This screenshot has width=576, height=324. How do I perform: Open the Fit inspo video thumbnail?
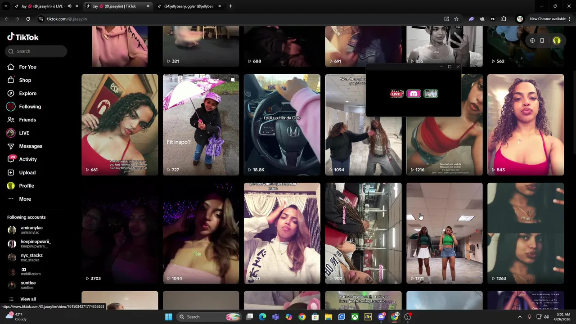coord(201,125)
